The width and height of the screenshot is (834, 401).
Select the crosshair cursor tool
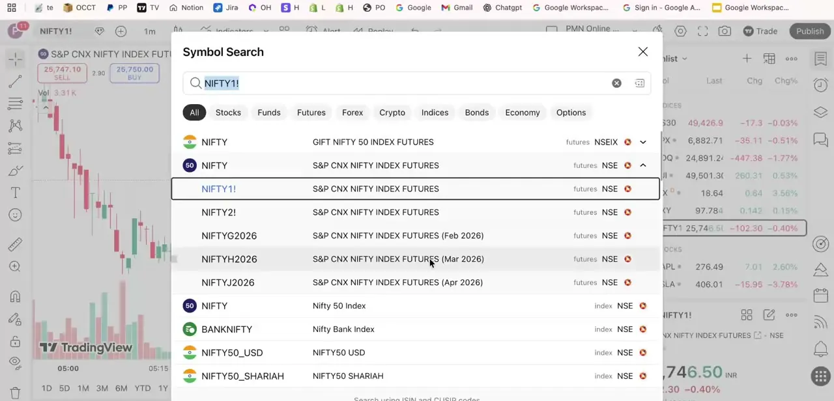[16, 59]
